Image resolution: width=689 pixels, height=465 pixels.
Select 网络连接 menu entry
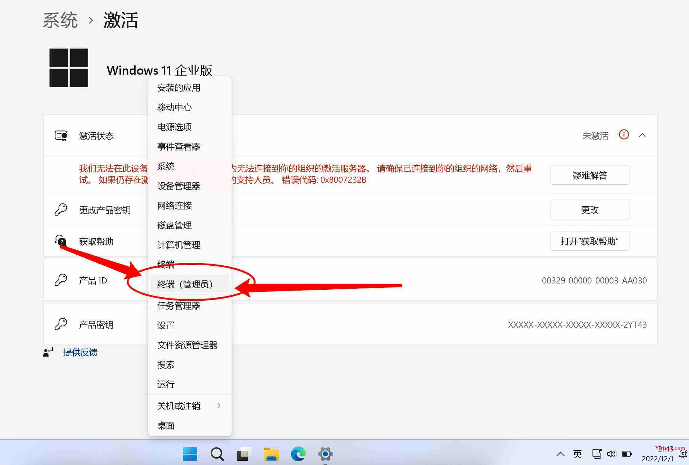[x=190, y=206]
